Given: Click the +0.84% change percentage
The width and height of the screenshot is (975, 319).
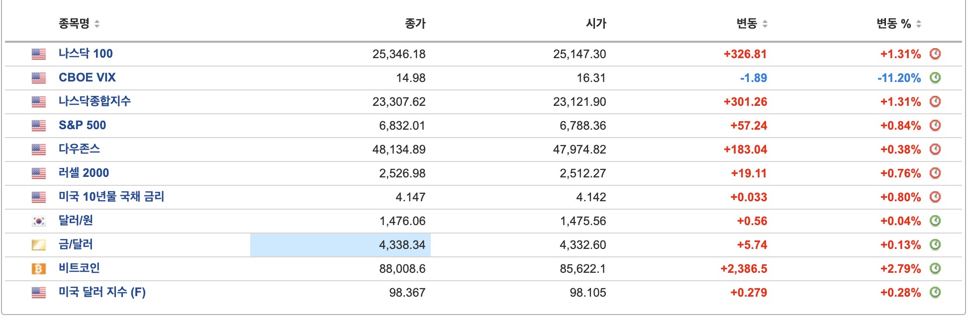Looking at the screenshot, I should 900,126.
